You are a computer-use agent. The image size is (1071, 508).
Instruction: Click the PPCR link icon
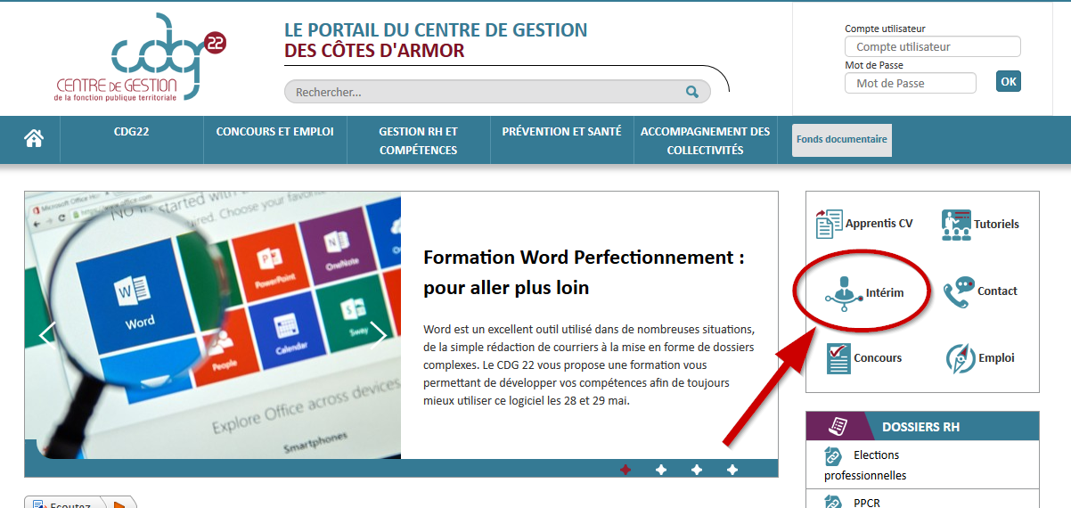[x=833, y=503]
